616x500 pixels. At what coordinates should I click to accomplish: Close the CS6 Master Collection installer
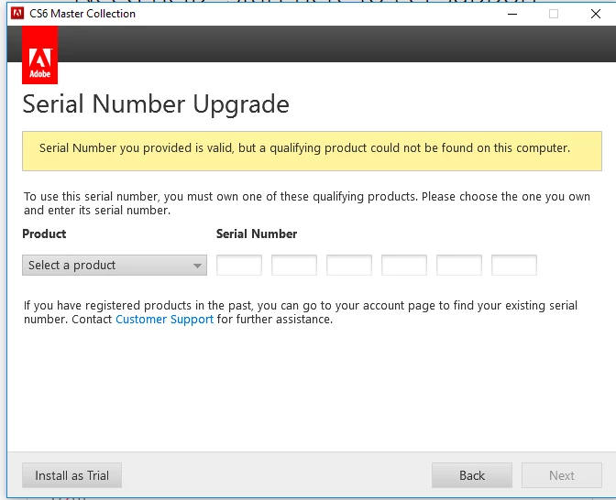click(596, 14)
